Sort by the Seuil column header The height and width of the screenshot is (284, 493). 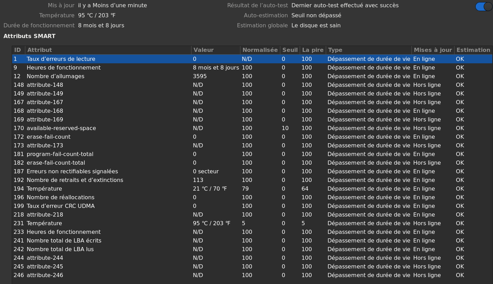click(x=290, y=50)
